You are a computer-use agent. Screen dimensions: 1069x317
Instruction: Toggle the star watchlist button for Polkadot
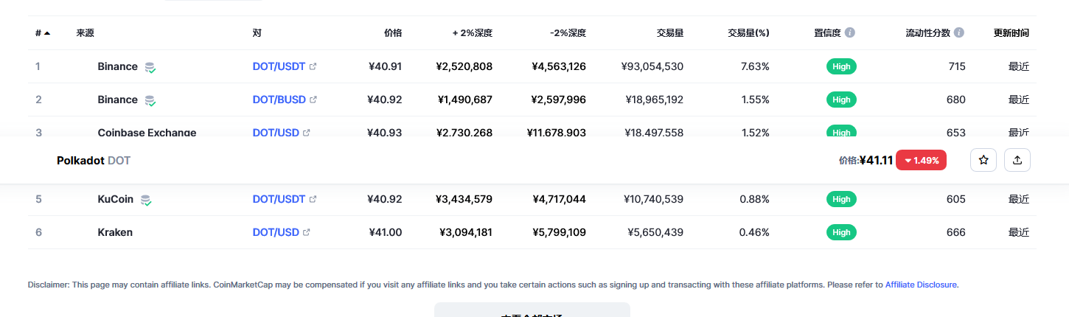(x=983, y=160)
